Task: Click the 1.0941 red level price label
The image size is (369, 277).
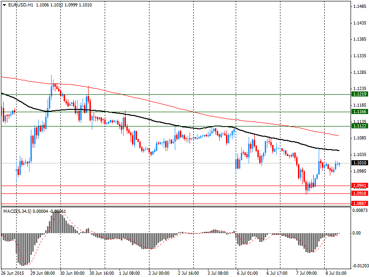Action: pyautogui.click(x=360, y=186)
